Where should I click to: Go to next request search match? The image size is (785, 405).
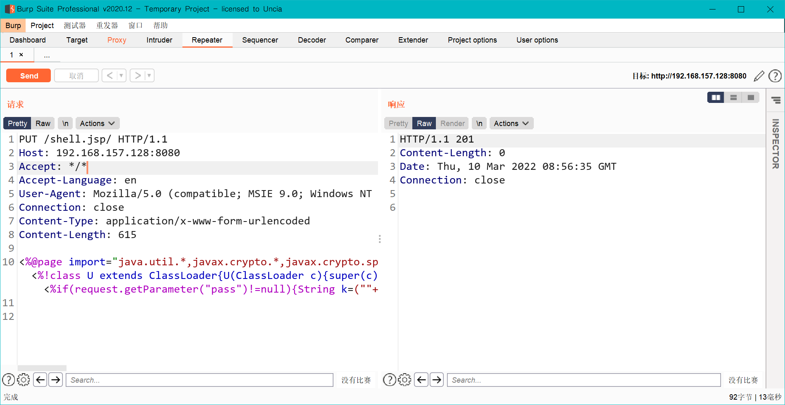tap(56, 379)
